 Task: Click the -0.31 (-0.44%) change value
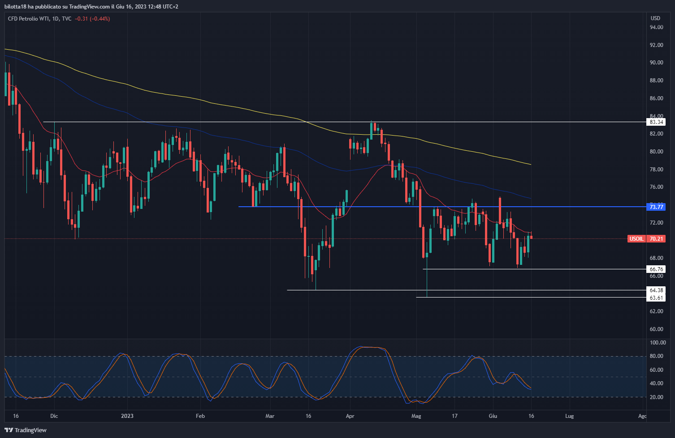pyautogui.click(x=92, y=19)
